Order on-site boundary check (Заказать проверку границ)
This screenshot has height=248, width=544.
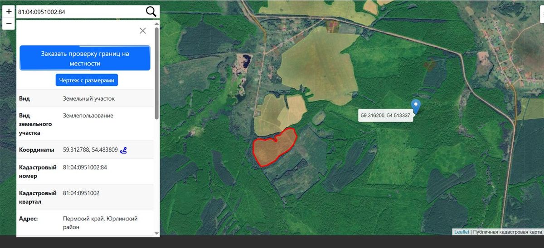85,58
